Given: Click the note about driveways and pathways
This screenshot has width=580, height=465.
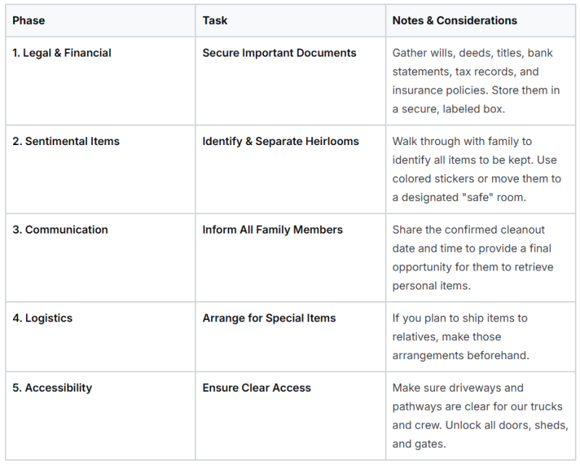Looking at the screenshot, I should tap(480, 416).
